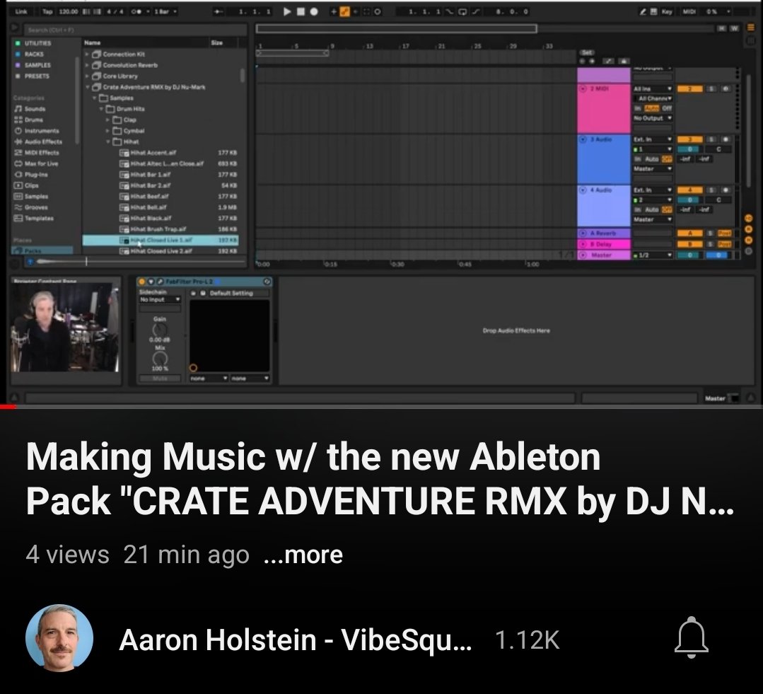Open the Grooves category

click(32, 207)
